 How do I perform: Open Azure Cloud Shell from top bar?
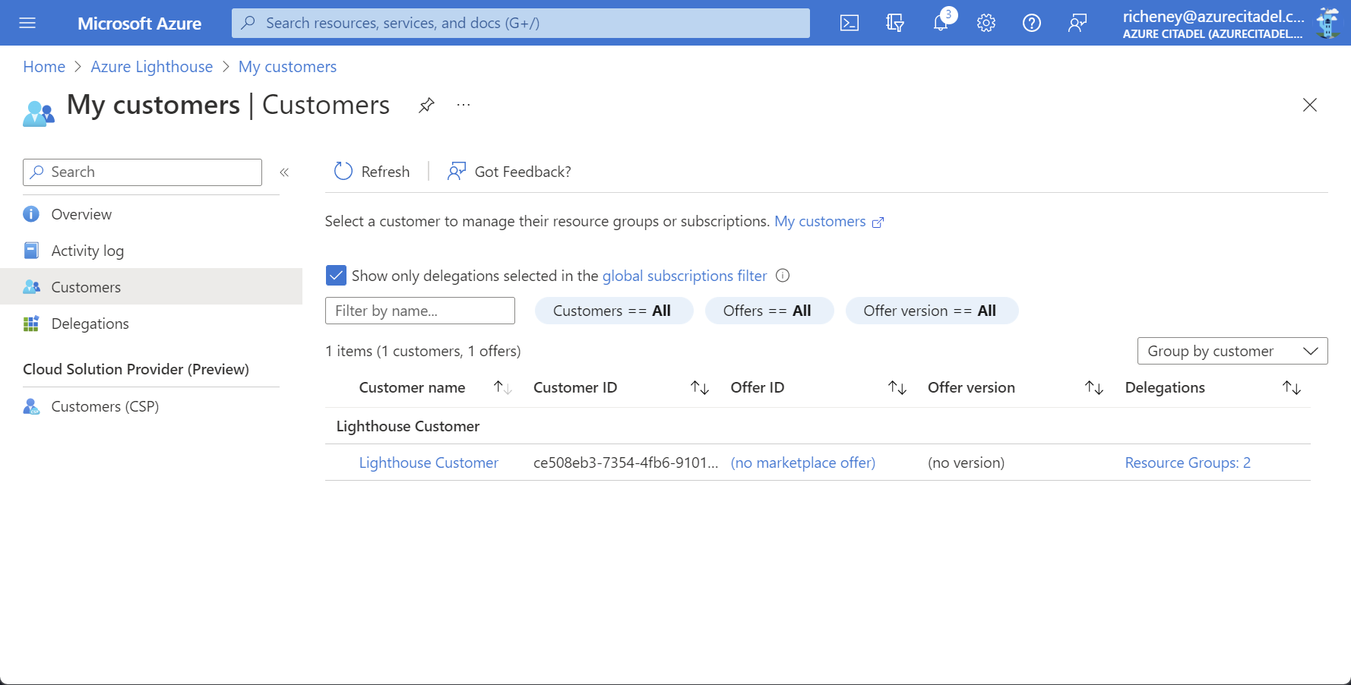pos(849,23)
